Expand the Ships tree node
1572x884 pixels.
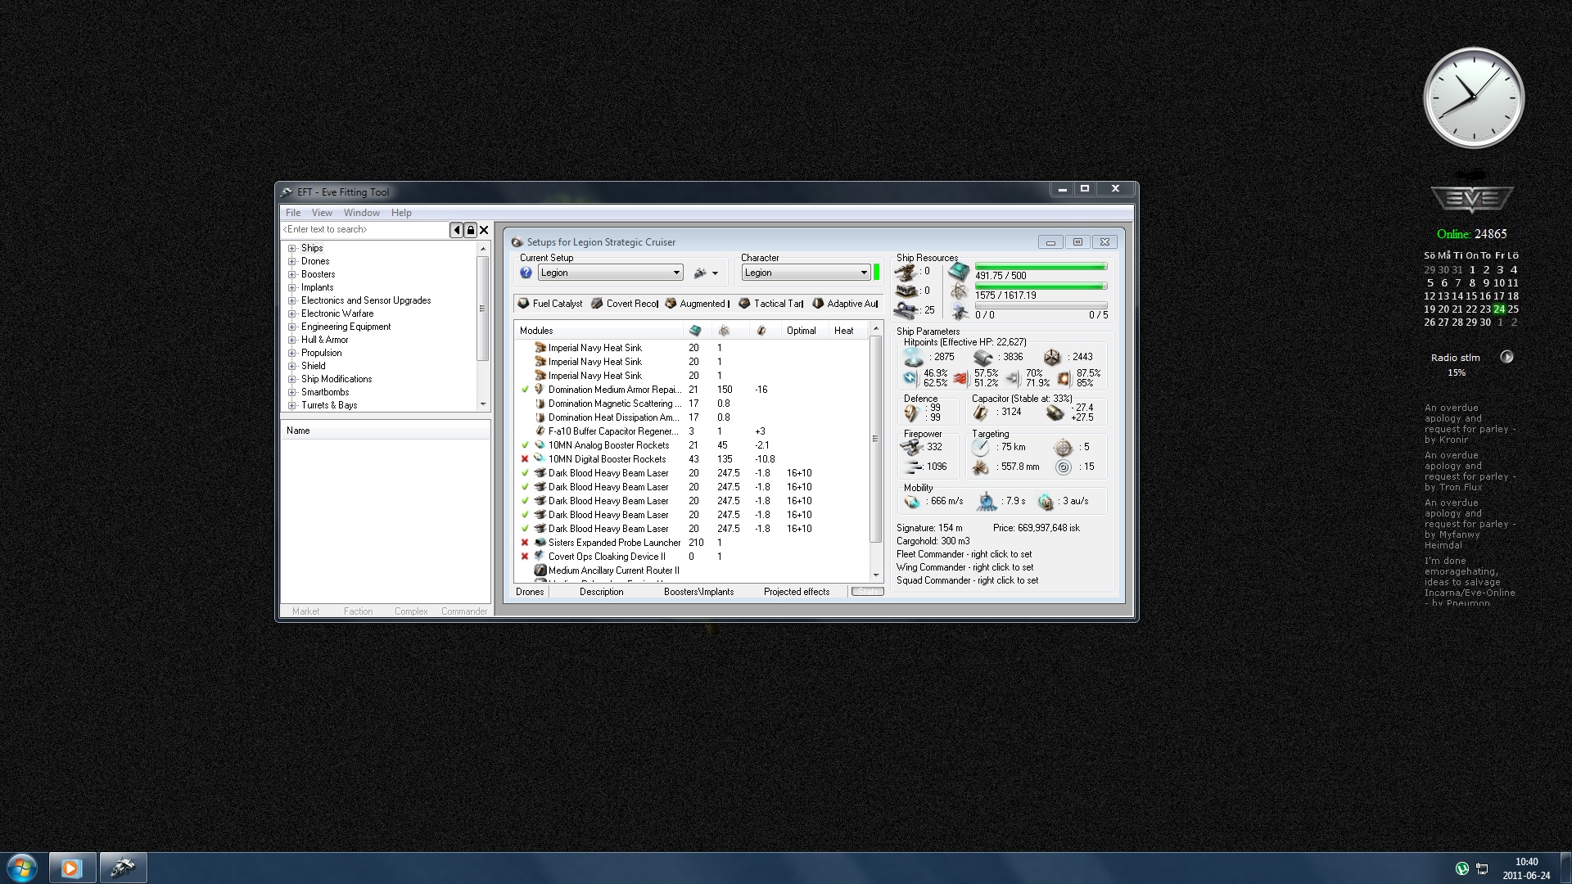291,248
